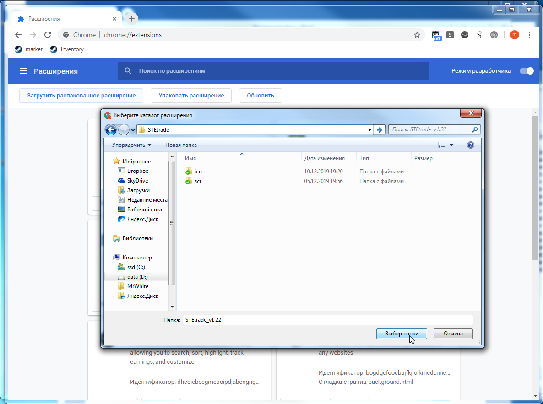The width and height of the screenshot is (543, 404).
Task: Go back in the folder dialog
Action: (x=111, y=130)
